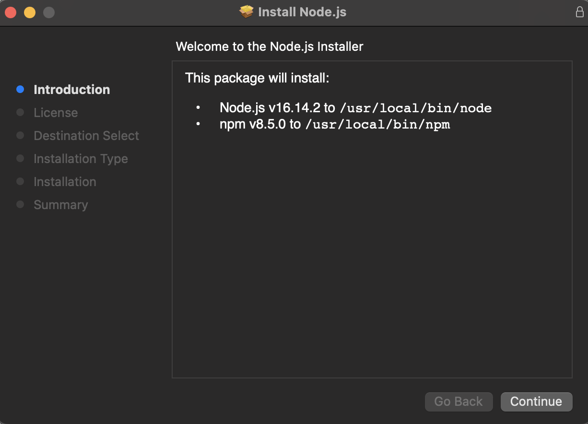Click the Node.js v16.14.2 bullet line
588x424 pixels.
[x=355, y=108]
